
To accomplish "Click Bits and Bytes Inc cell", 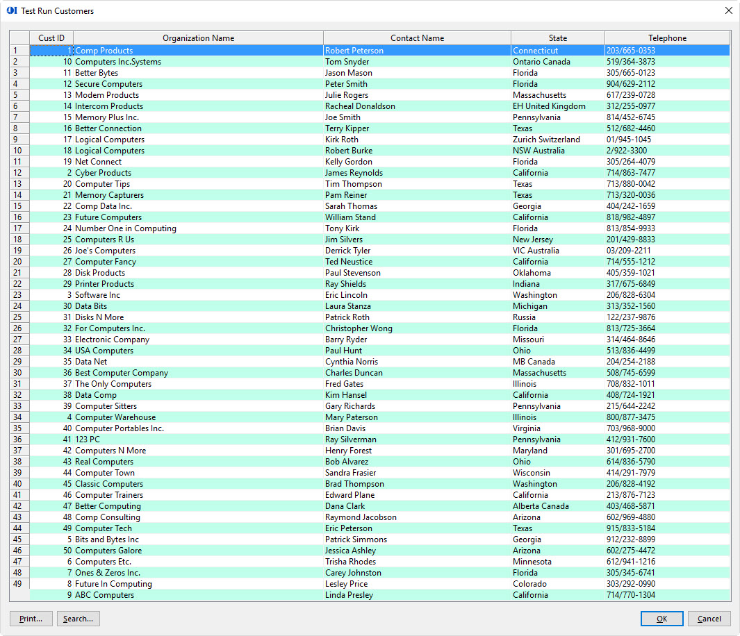I will pyautogui.click(x=198, y=539).
